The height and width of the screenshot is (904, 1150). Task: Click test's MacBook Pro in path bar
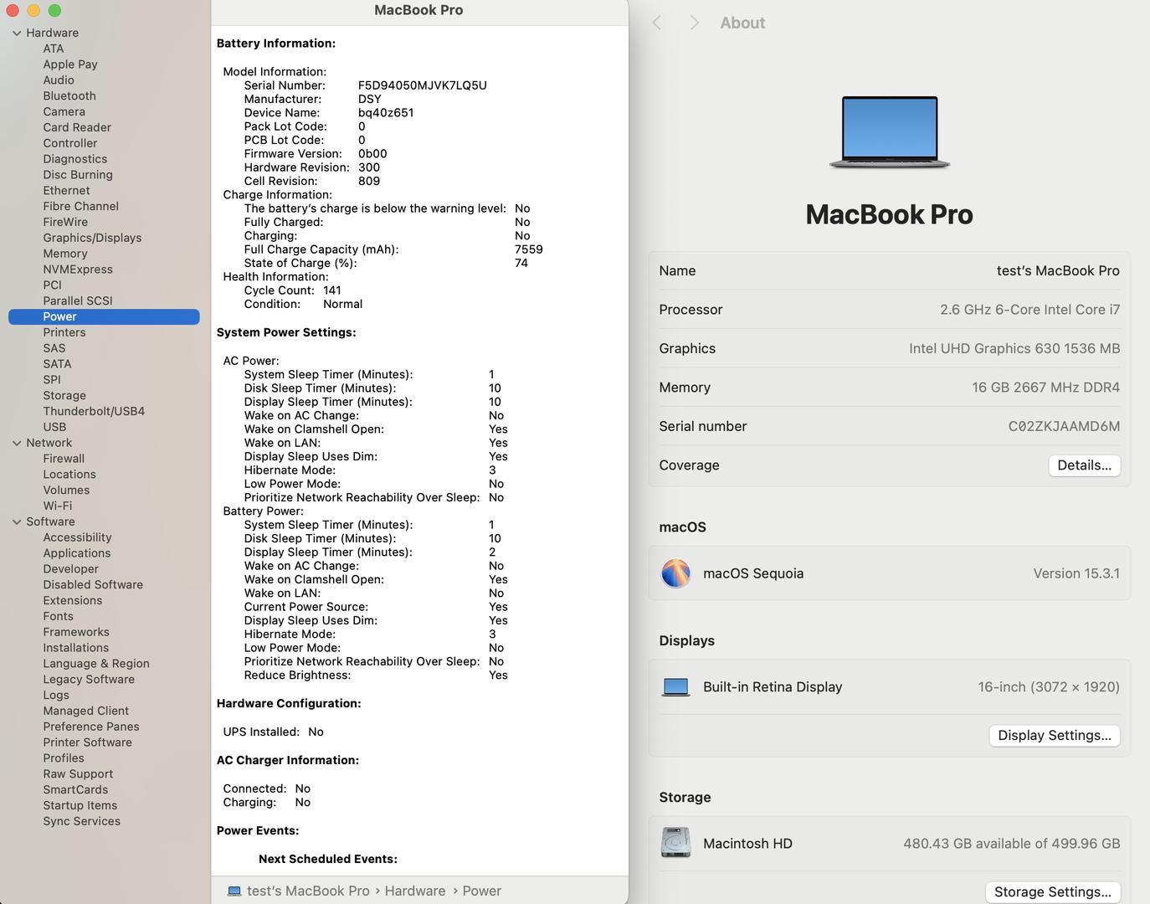(x=308, y=891)
